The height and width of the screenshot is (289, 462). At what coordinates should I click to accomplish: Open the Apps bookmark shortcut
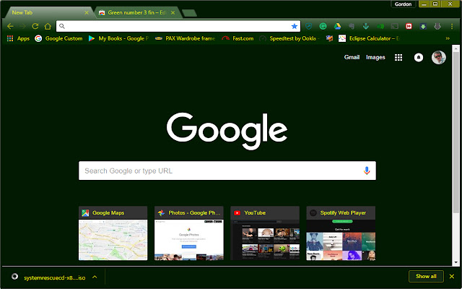click(x=18, y=38)
